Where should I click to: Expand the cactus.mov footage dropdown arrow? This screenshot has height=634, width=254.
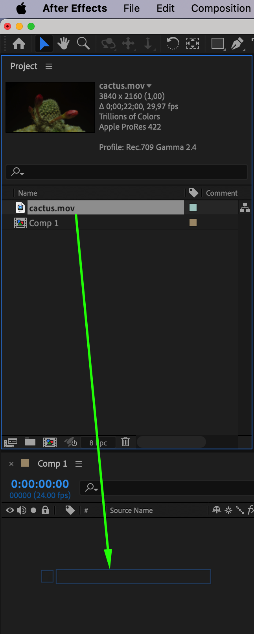tap(149, 86)
